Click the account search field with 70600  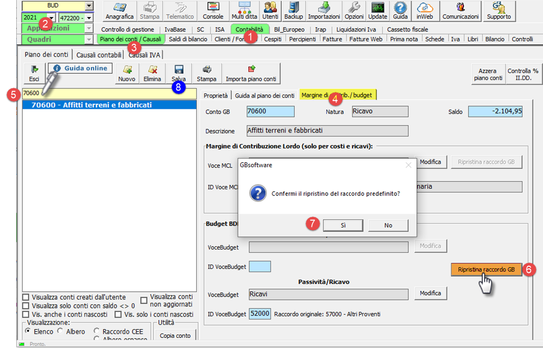point(108,93)
